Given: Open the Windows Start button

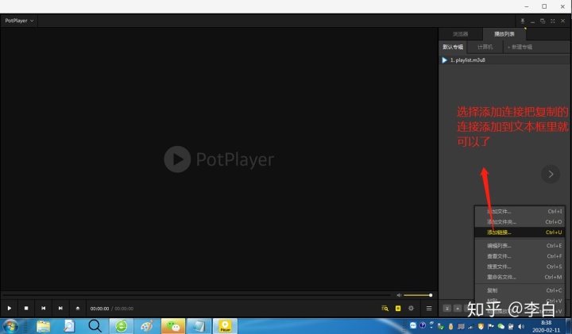Looking at the screenshot, I should [10, 326].
